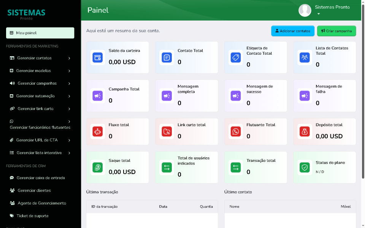Click the Sistemas Pronto logo

(x=26, y=14)
